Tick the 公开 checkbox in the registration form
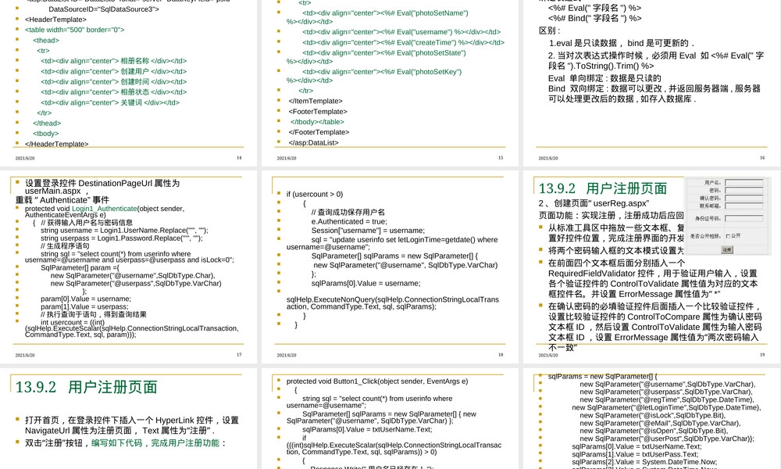 coord(728,236)
